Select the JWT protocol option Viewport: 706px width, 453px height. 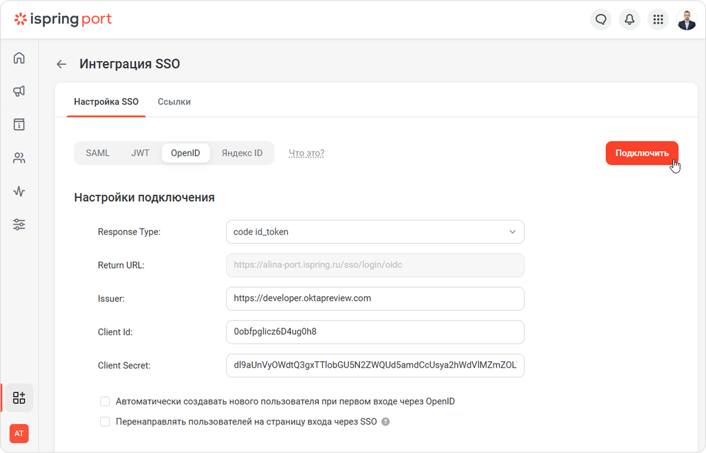[x=140, y=153]
